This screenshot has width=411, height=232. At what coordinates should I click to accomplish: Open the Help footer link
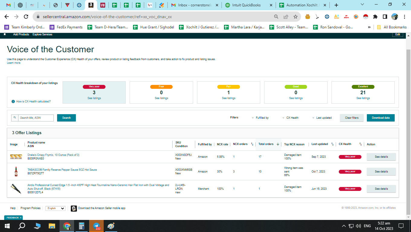point(13,208)
